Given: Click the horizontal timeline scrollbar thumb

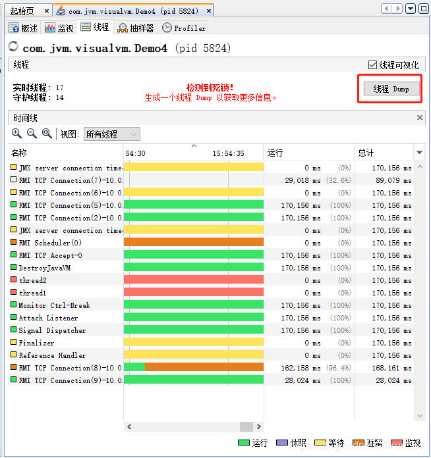Looking at the screenshot, I should click(x=246, y=427).
